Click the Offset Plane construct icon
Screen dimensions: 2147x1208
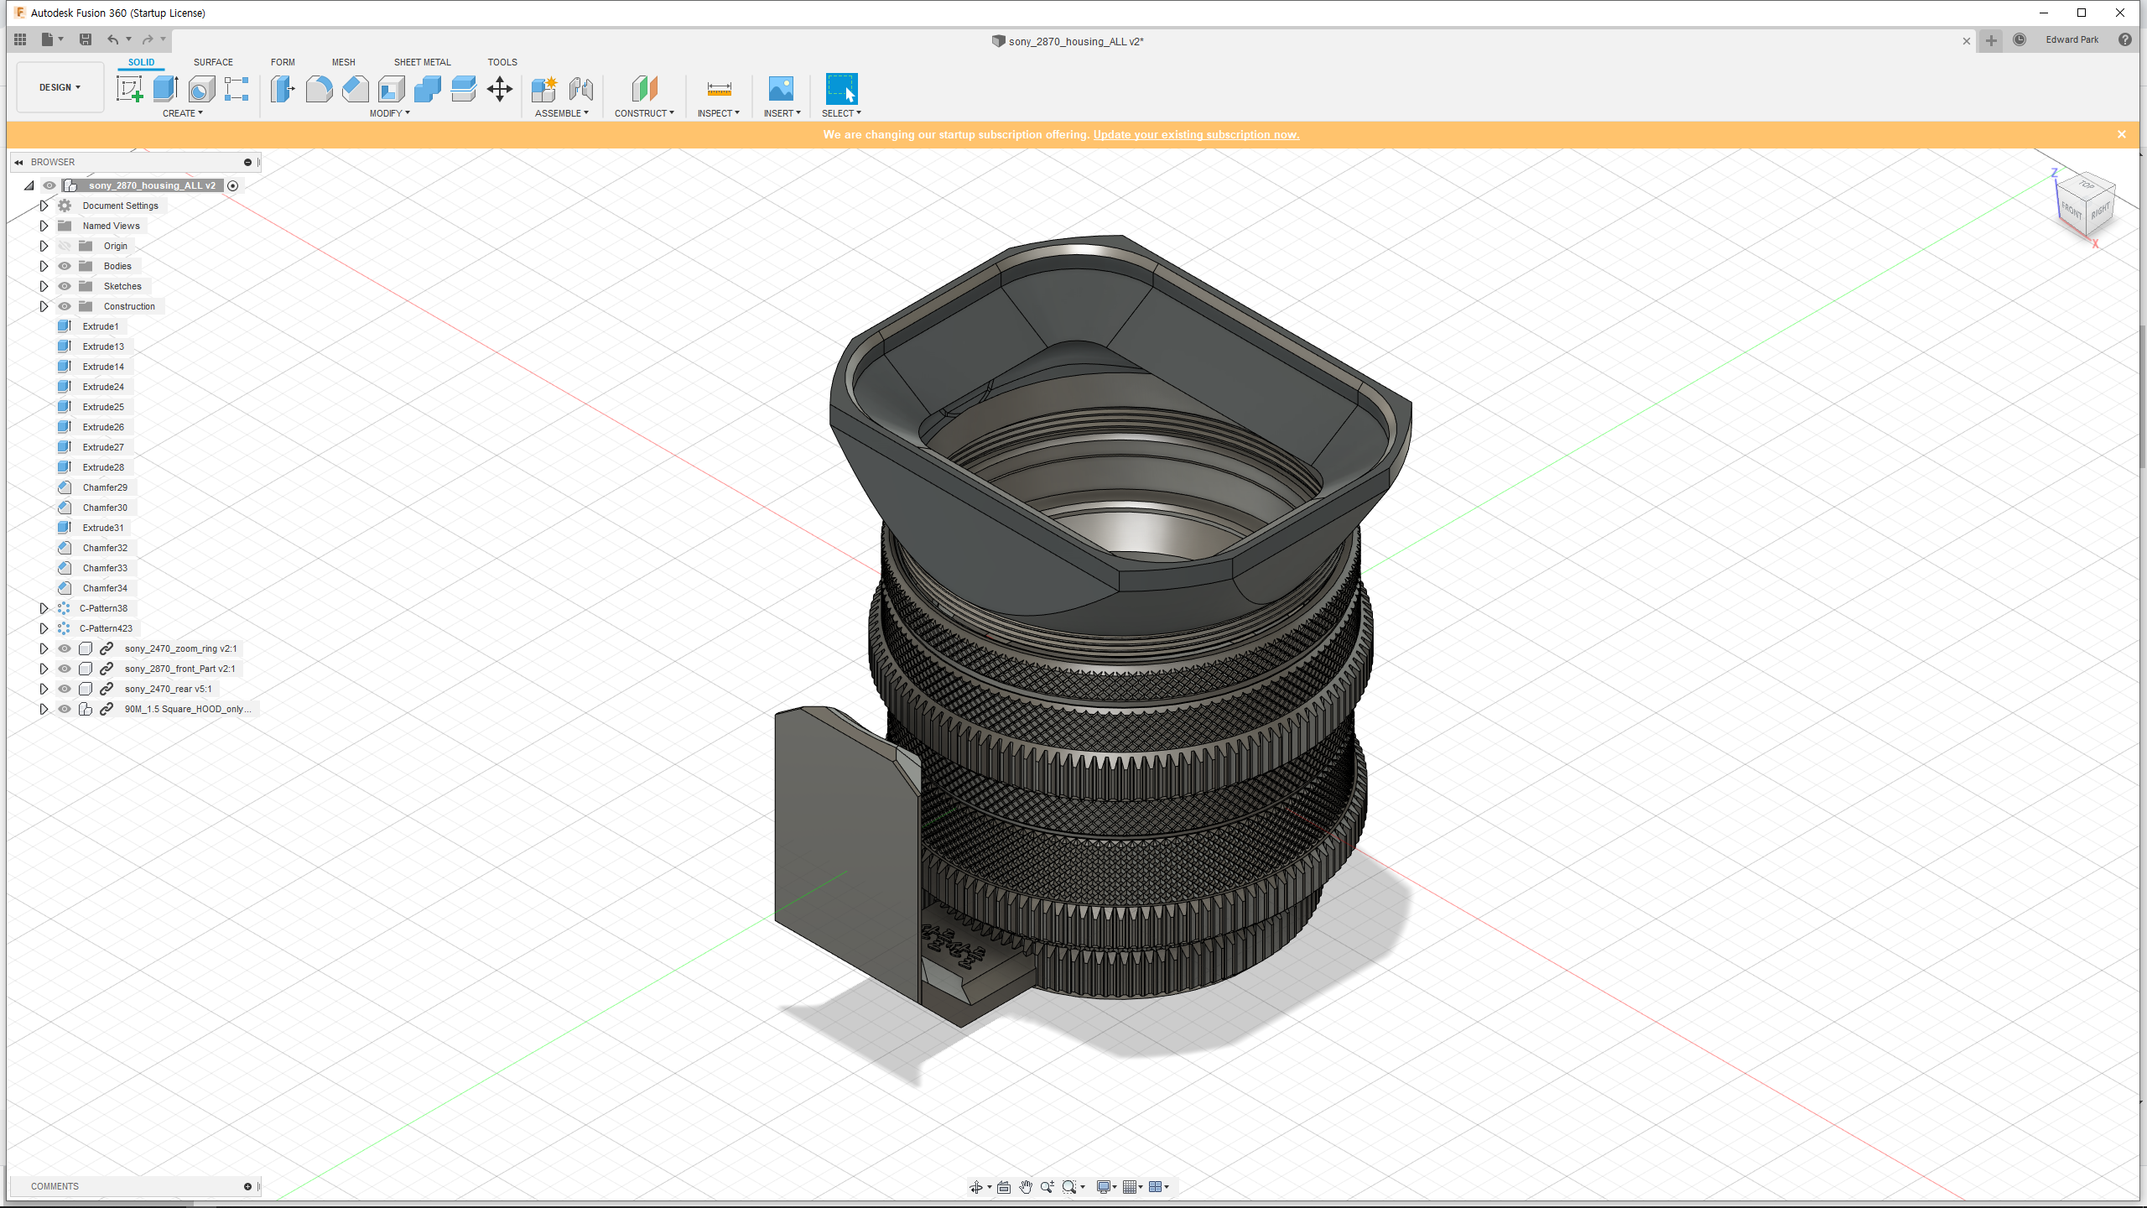[x=644, y=89]
